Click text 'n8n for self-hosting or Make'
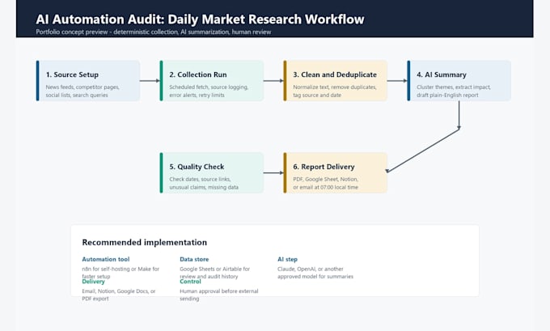 click(116, 269)
